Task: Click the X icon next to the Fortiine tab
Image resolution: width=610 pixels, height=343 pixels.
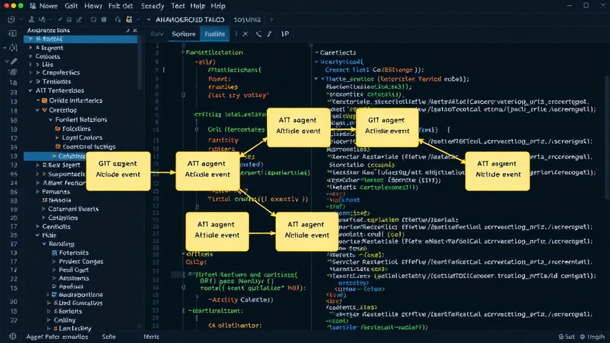Action: tap(245, 34)
